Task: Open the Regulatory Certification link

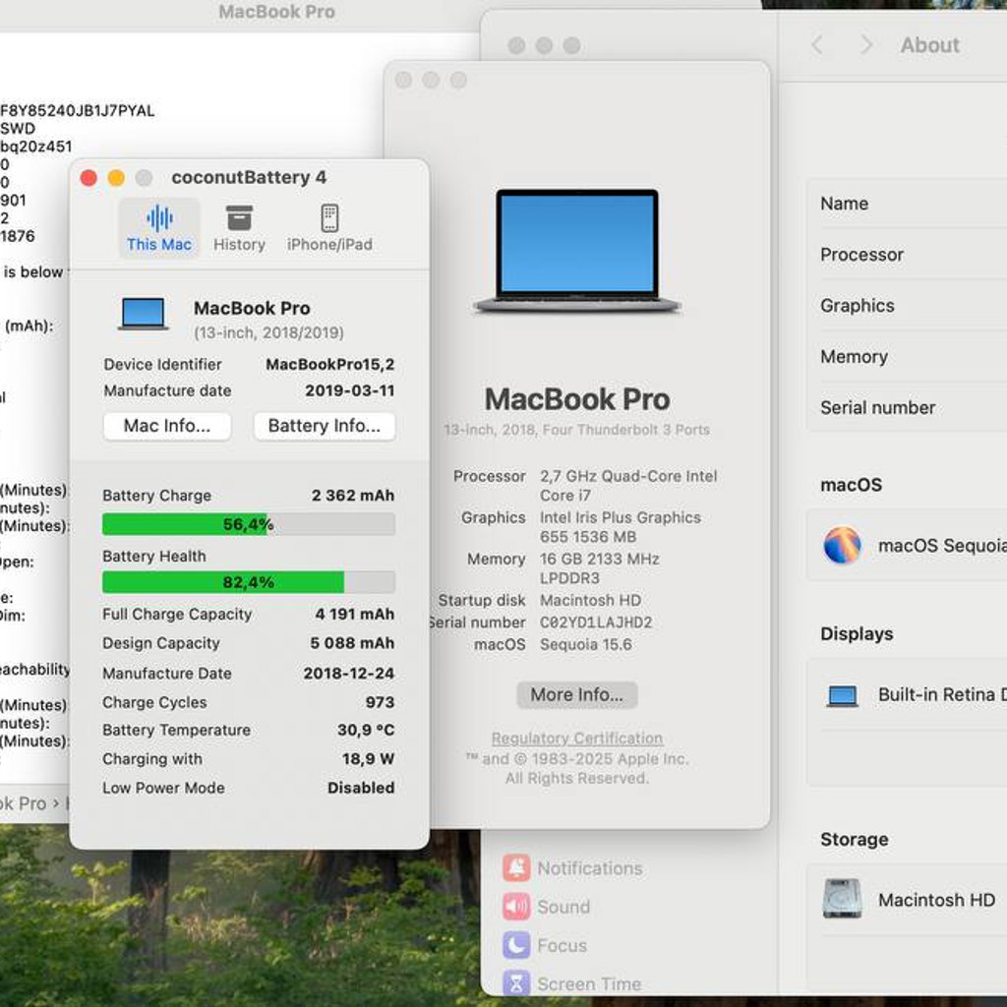Action: click(x=576, y=739)
